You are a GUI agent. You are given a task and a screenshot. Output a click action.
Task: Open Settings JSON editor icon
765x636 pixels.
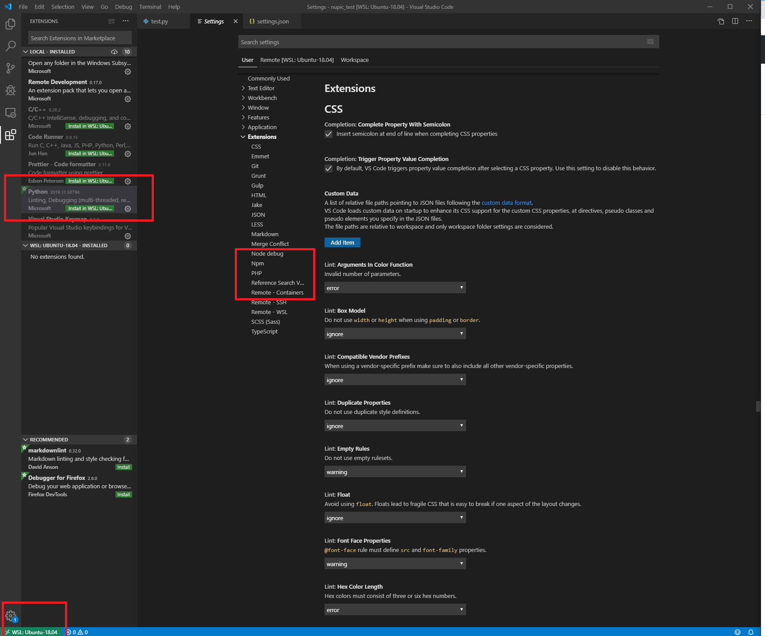click(721, 21)
